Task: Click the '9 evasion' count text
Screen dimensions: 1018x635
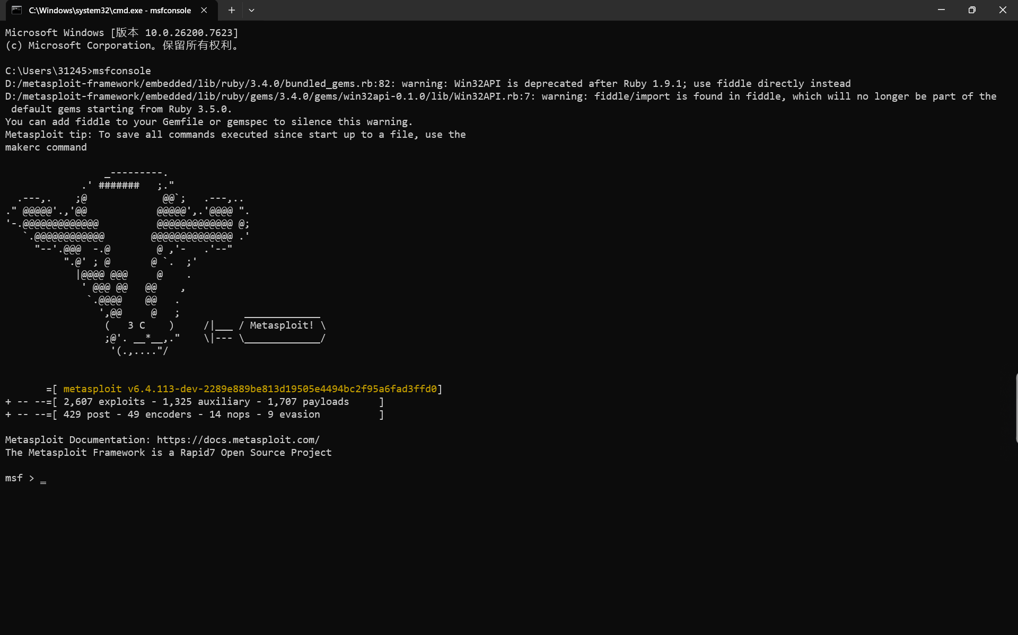Action: click(x=294, y=414)
